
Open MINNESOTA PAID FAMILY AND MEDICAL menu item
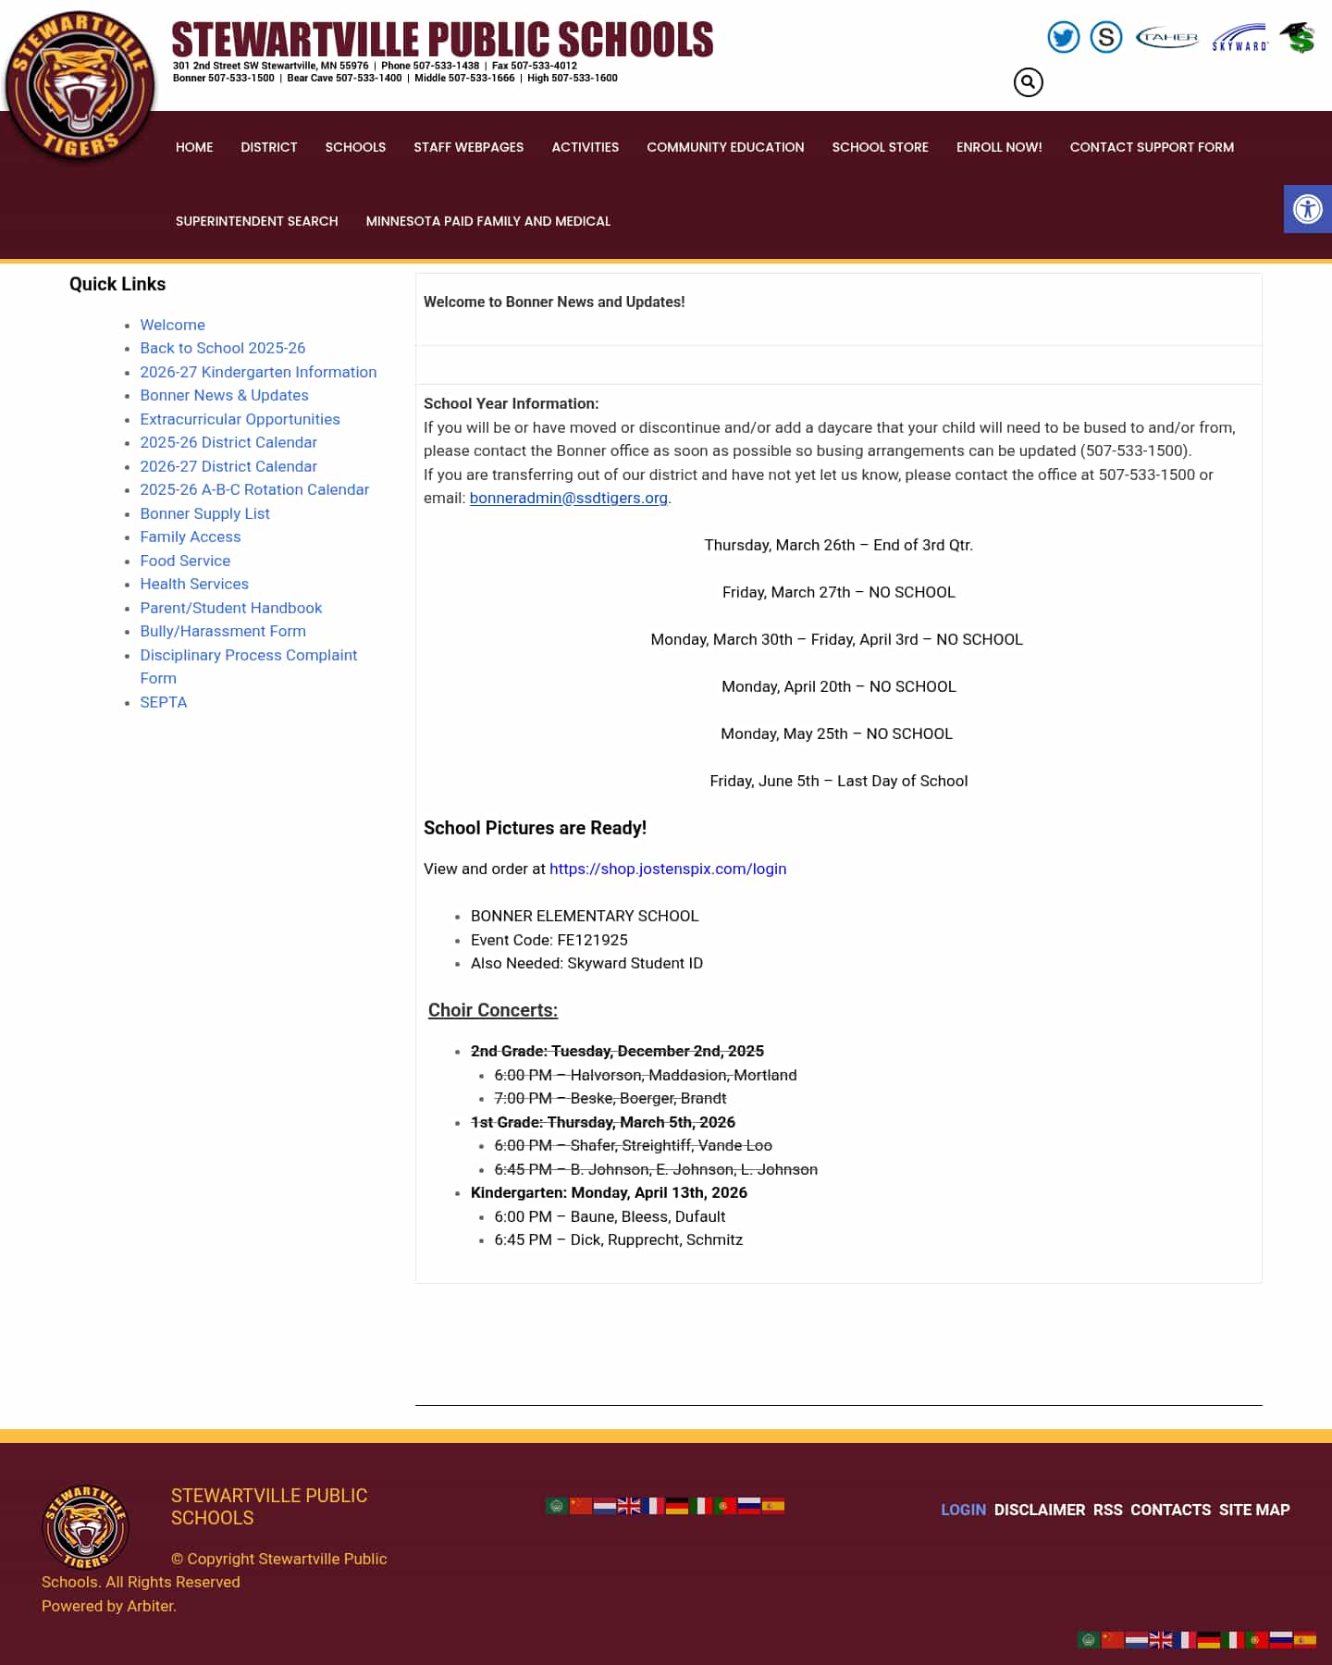tap(488, 221)
